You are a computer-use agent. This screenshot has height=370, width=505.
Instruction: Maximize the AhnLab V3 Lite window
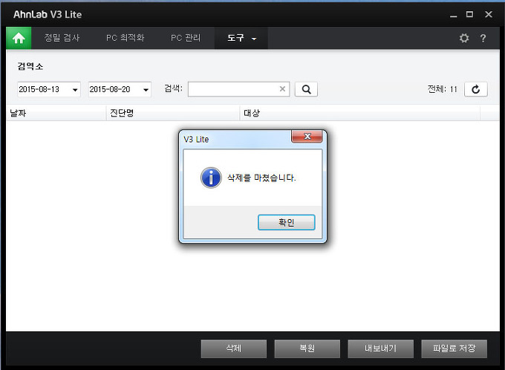pos(469,15)
